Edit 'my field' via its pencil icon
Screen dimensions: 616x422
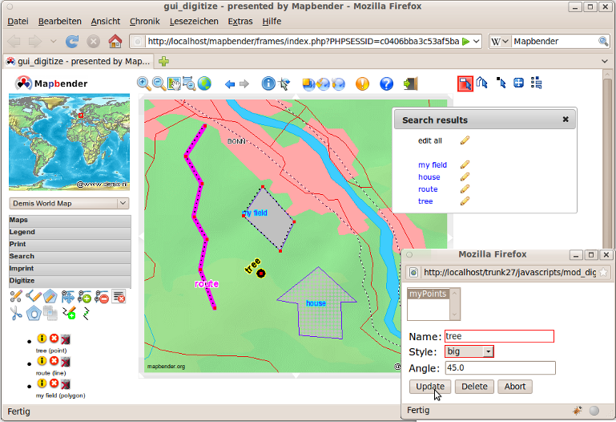coord(465,164)
